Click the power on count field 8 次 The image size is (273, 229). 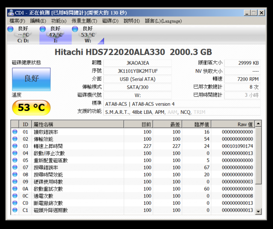pyautogui.click(x=242, y=87)
